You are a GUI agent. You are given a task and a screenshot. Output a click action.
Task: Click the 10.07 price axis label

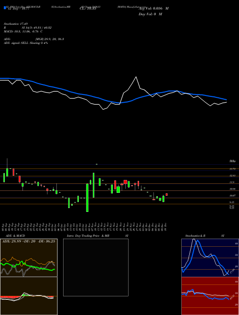coord(233,196)
